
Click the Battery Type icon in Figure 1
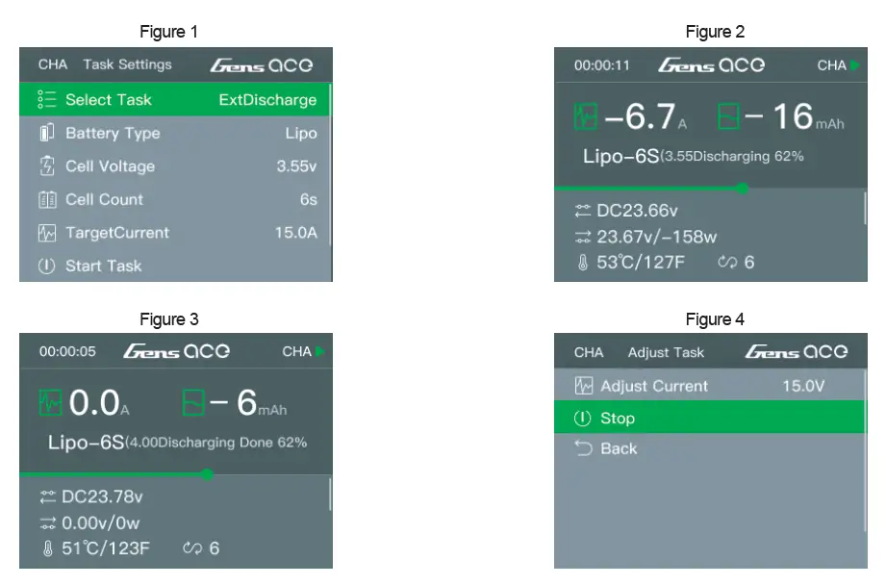coord(46,133)
